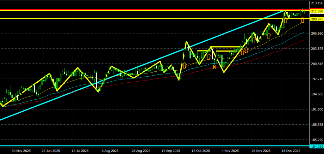Click the highlighted 211.598 price label

tap(316, 12)
